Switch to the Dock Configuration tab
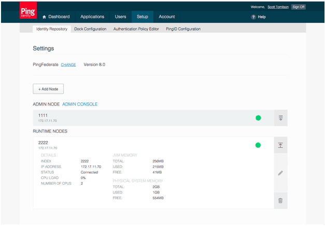Image resolution: width=325 pixels, height=226 pixels. pyautogui.click(x=90, y=29)
